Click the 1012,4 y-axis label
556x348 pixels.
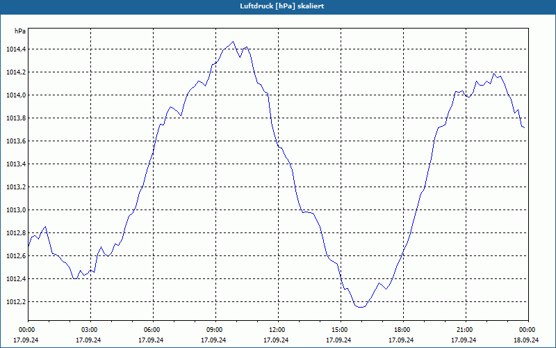(x=16, y=279)
